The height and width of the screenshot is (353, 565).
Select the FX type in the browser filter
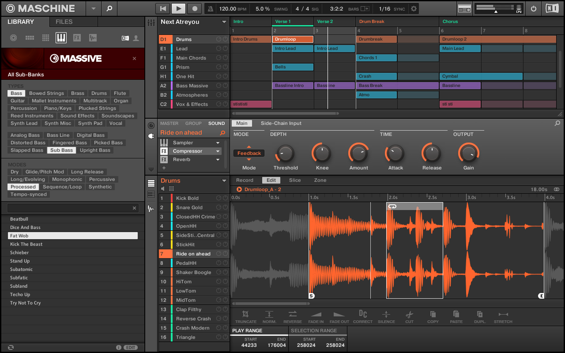78,38
